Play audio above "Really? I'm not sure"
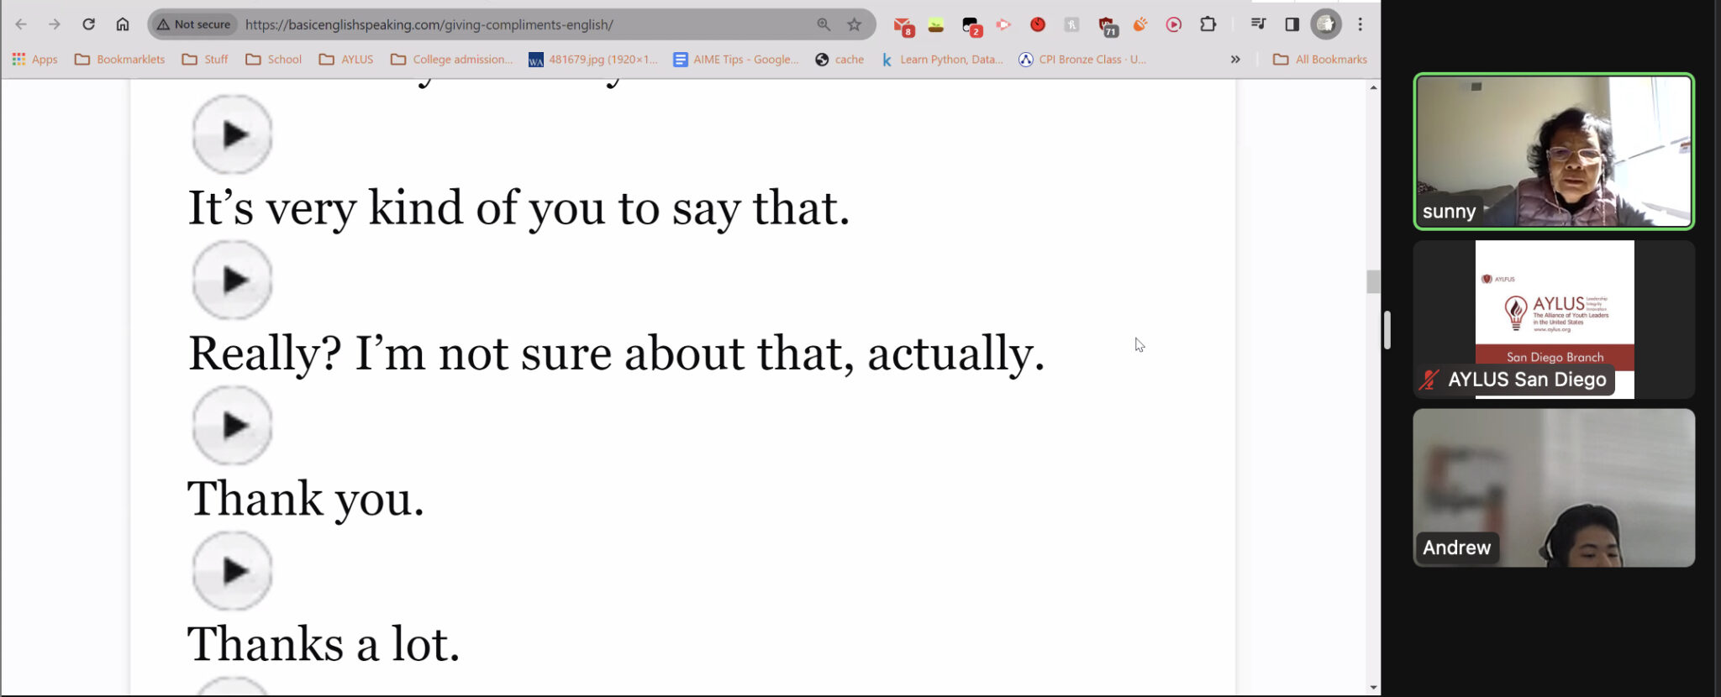The width and height of the screenshot is (1721, 697). (232, 280)
